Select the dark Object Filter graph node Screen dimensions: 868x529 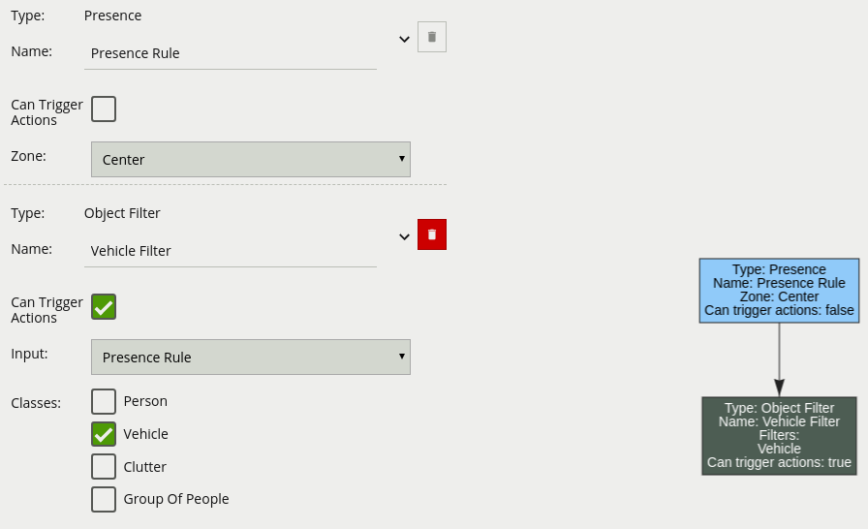(x=779, y=435)
